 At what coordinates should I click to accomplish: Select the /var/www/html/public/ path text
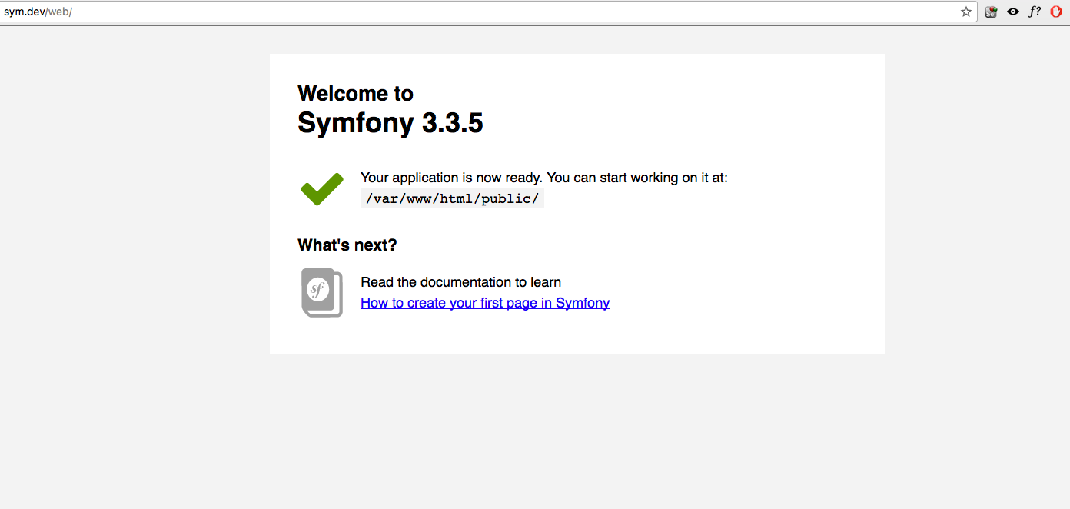click(453, 198)
